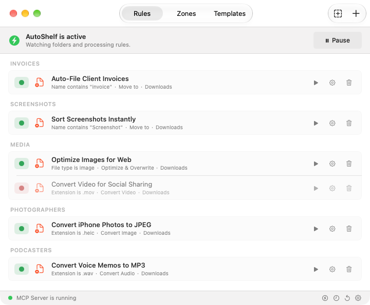Trash Convert Video for Social Sharing rule
370x305 pixels.
pos(349,188)
